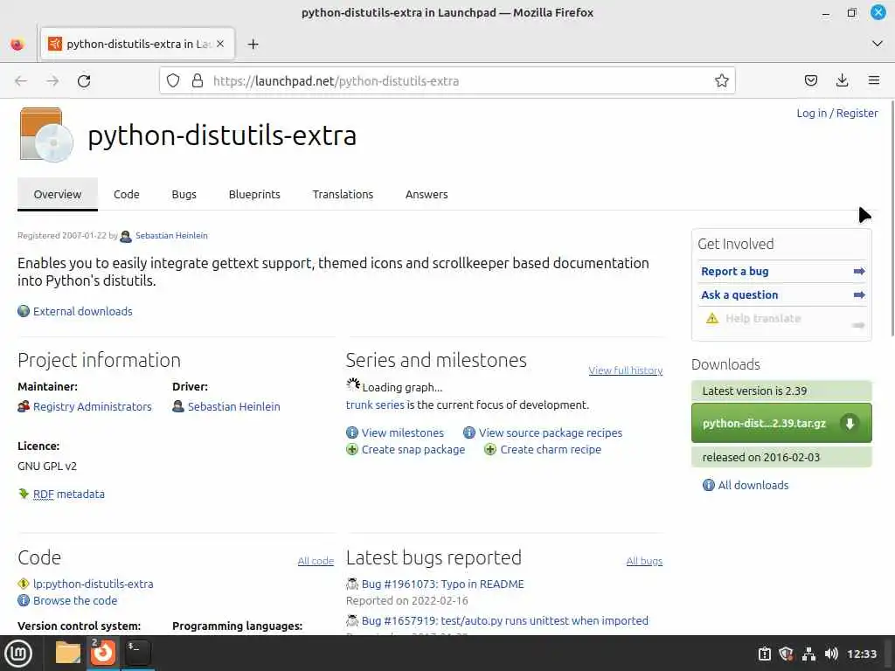This screenshot has height=671, width=895.
Task: Open the trunk series link
Action: [x=375, y=405]
